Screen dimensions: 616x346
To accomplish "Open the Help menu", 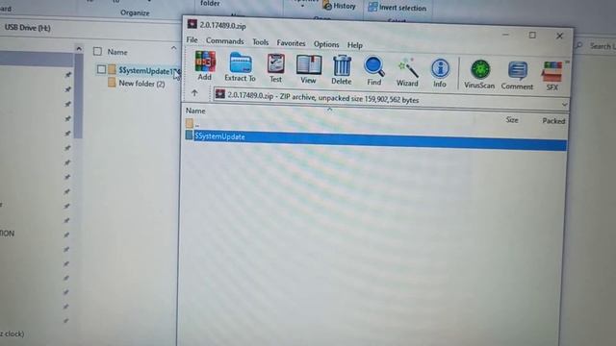I will coord(355,45).
